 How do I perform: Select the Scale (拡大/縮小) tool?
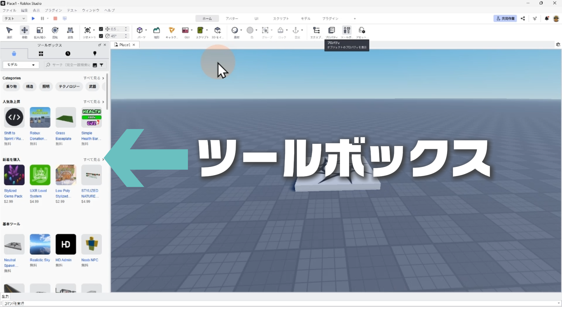pyautogui.click(x=40, y=30)
